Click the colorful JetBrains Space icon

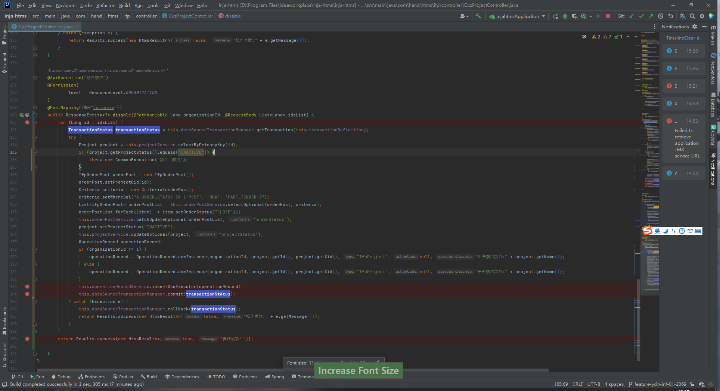pos(712,16)
